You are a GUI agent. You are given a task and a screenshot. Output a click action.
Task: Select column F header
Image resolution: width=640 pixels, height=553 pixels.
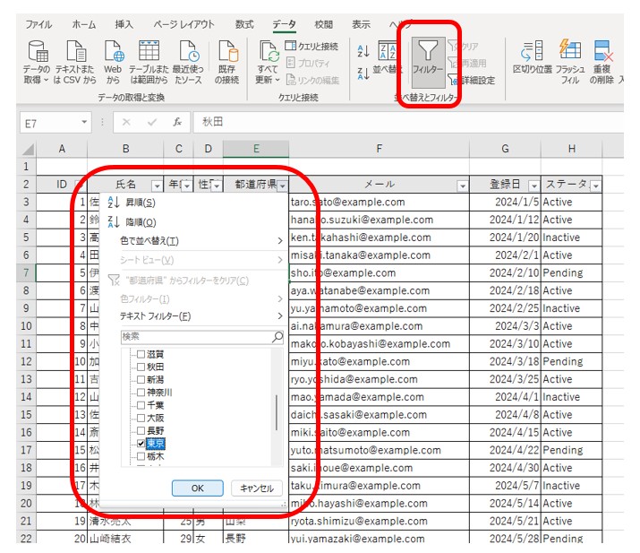click(380, 149)
